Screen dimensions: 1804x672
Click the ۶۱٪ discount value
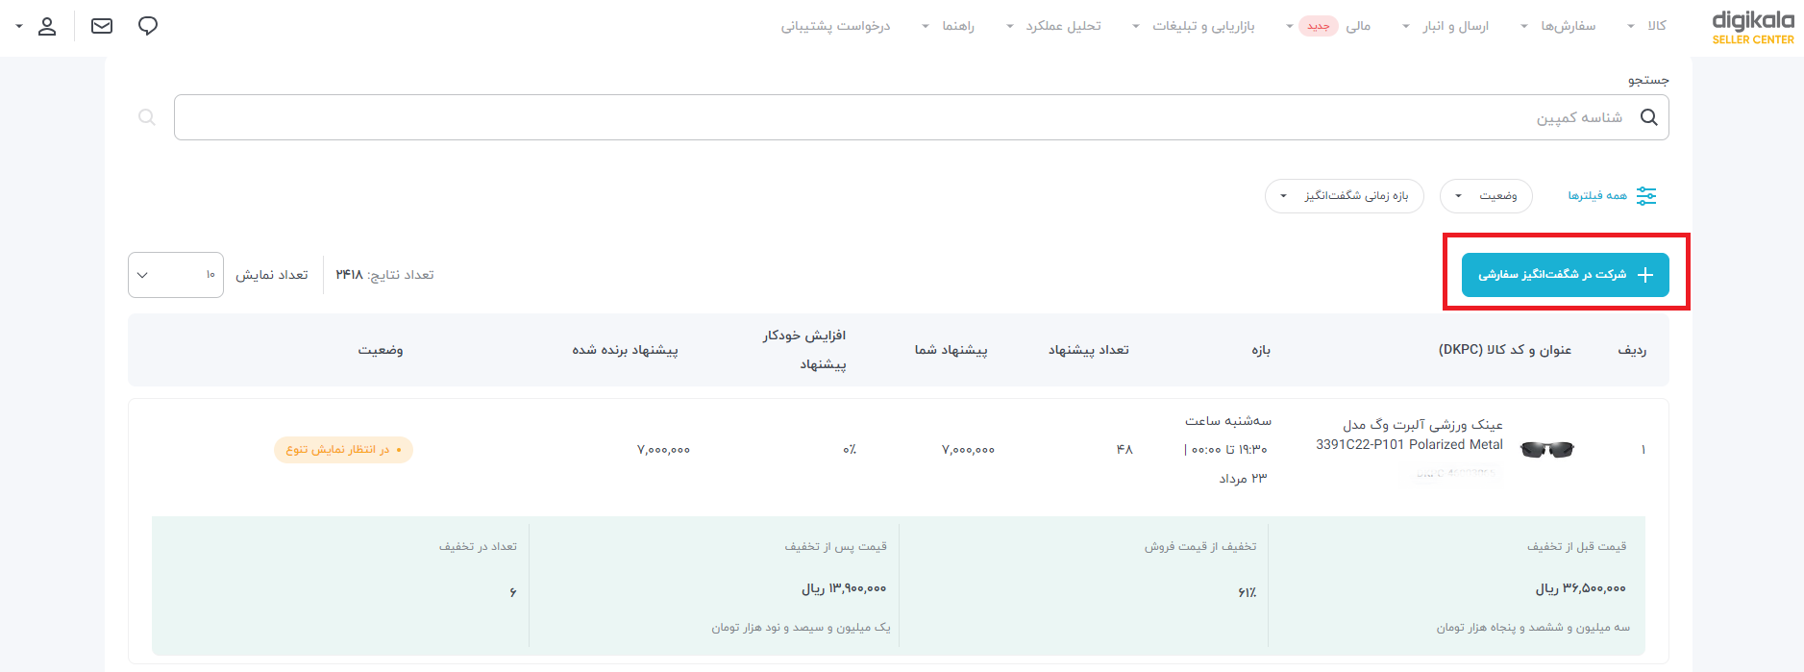pos(1248,593)
